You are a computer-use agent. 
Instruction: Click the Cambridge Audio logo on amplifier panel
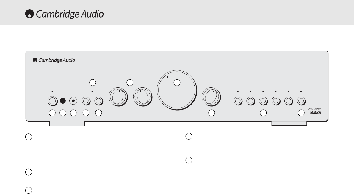click(x=54, y=60)
